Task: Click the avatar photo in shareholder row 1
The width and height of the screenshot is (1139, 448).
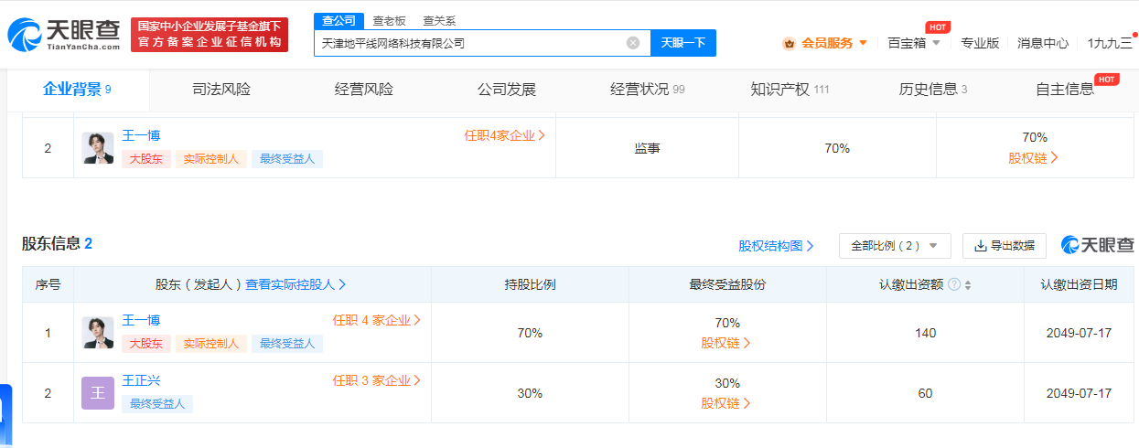Action: coord(98,333)
